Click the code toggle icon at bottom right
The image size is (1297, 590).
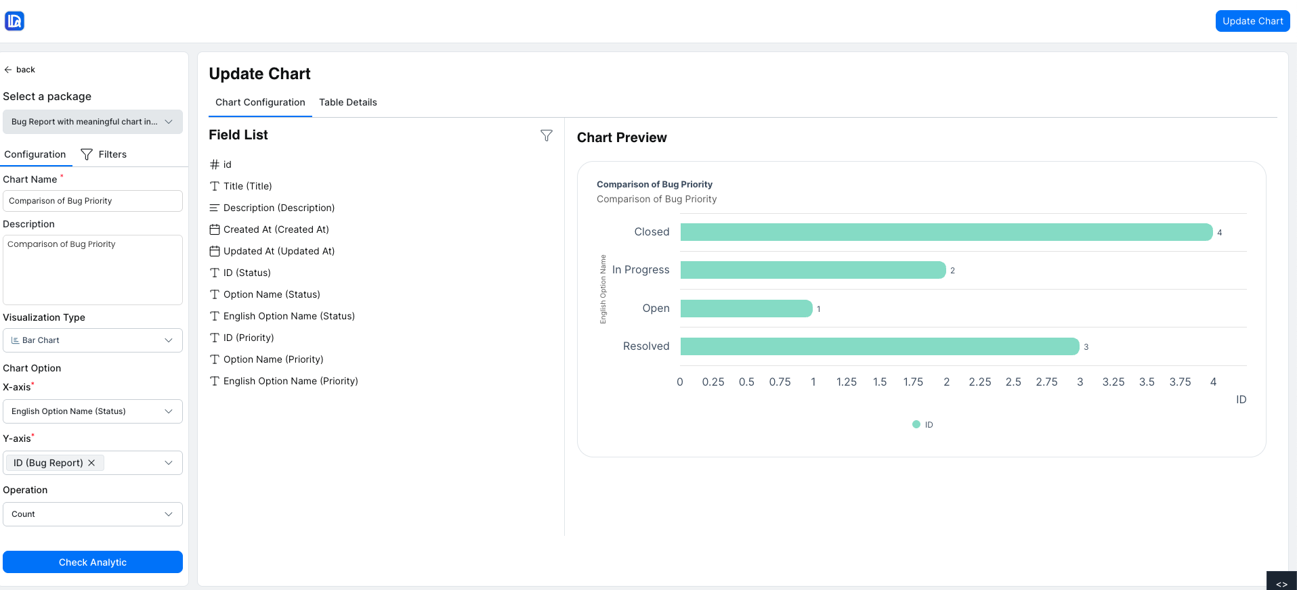click(1281, 583)
